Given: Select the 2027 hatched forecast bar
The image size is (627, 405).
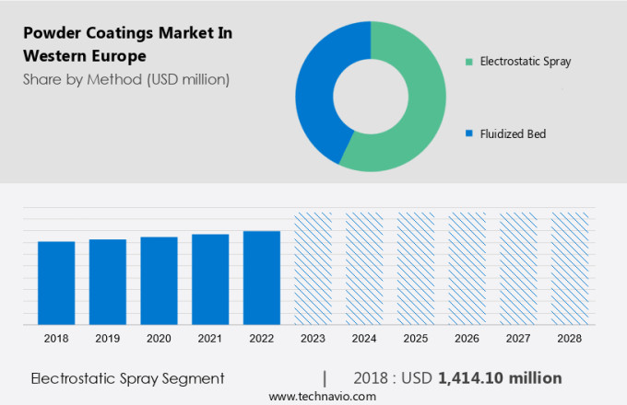Looking at the screenshot, I should [x=518, y=269].
